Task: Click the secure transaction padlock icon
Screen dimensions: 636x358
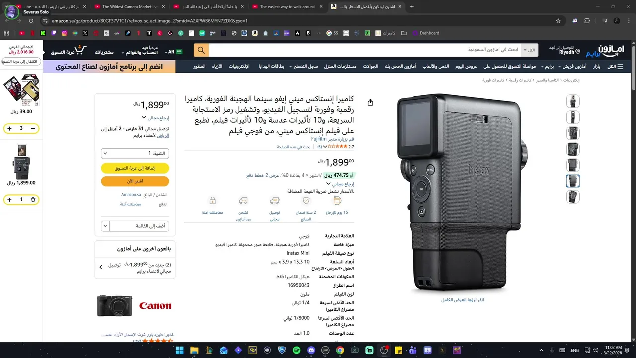Action: pyautogui.click(x=213, y=201)
